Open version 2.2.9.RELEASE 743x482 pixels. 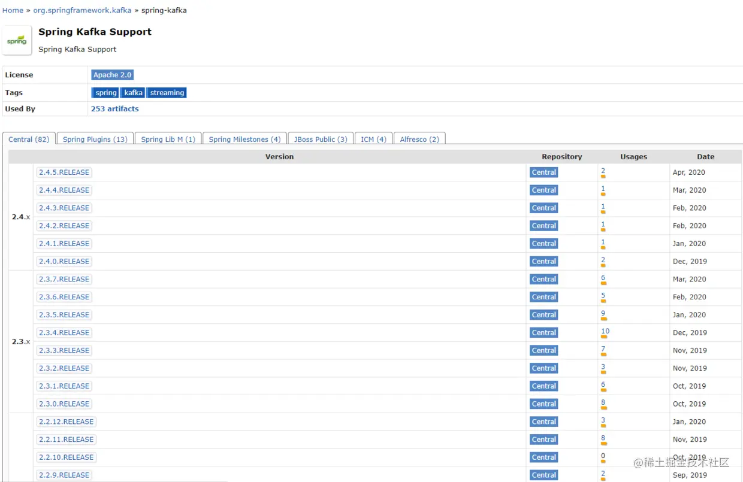click(64, 475)
